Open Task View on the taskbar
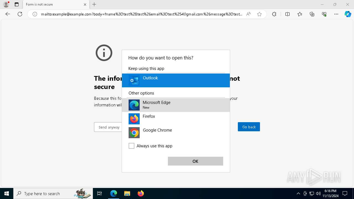 [x=100, y=193]
